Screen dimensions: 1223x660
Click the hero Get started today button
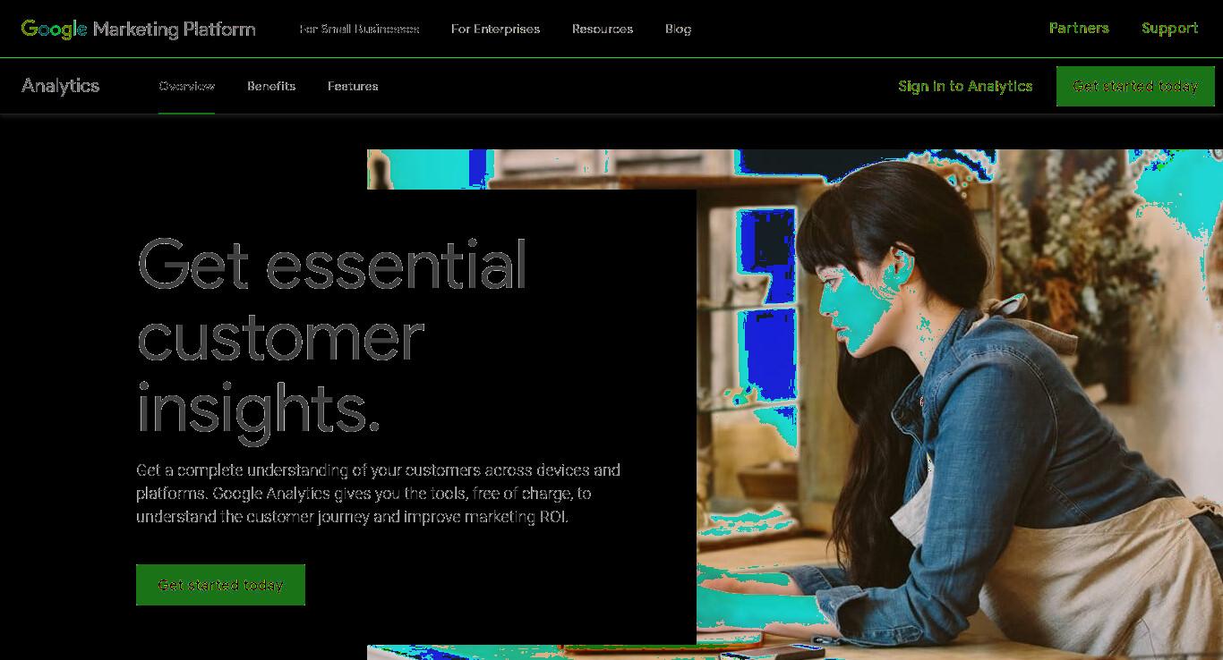(x=220, y=585)
